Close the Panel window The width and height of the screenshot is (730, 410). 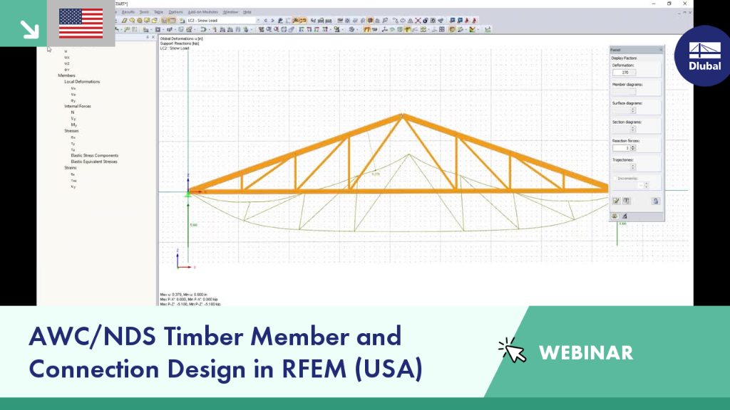(660, 50)
